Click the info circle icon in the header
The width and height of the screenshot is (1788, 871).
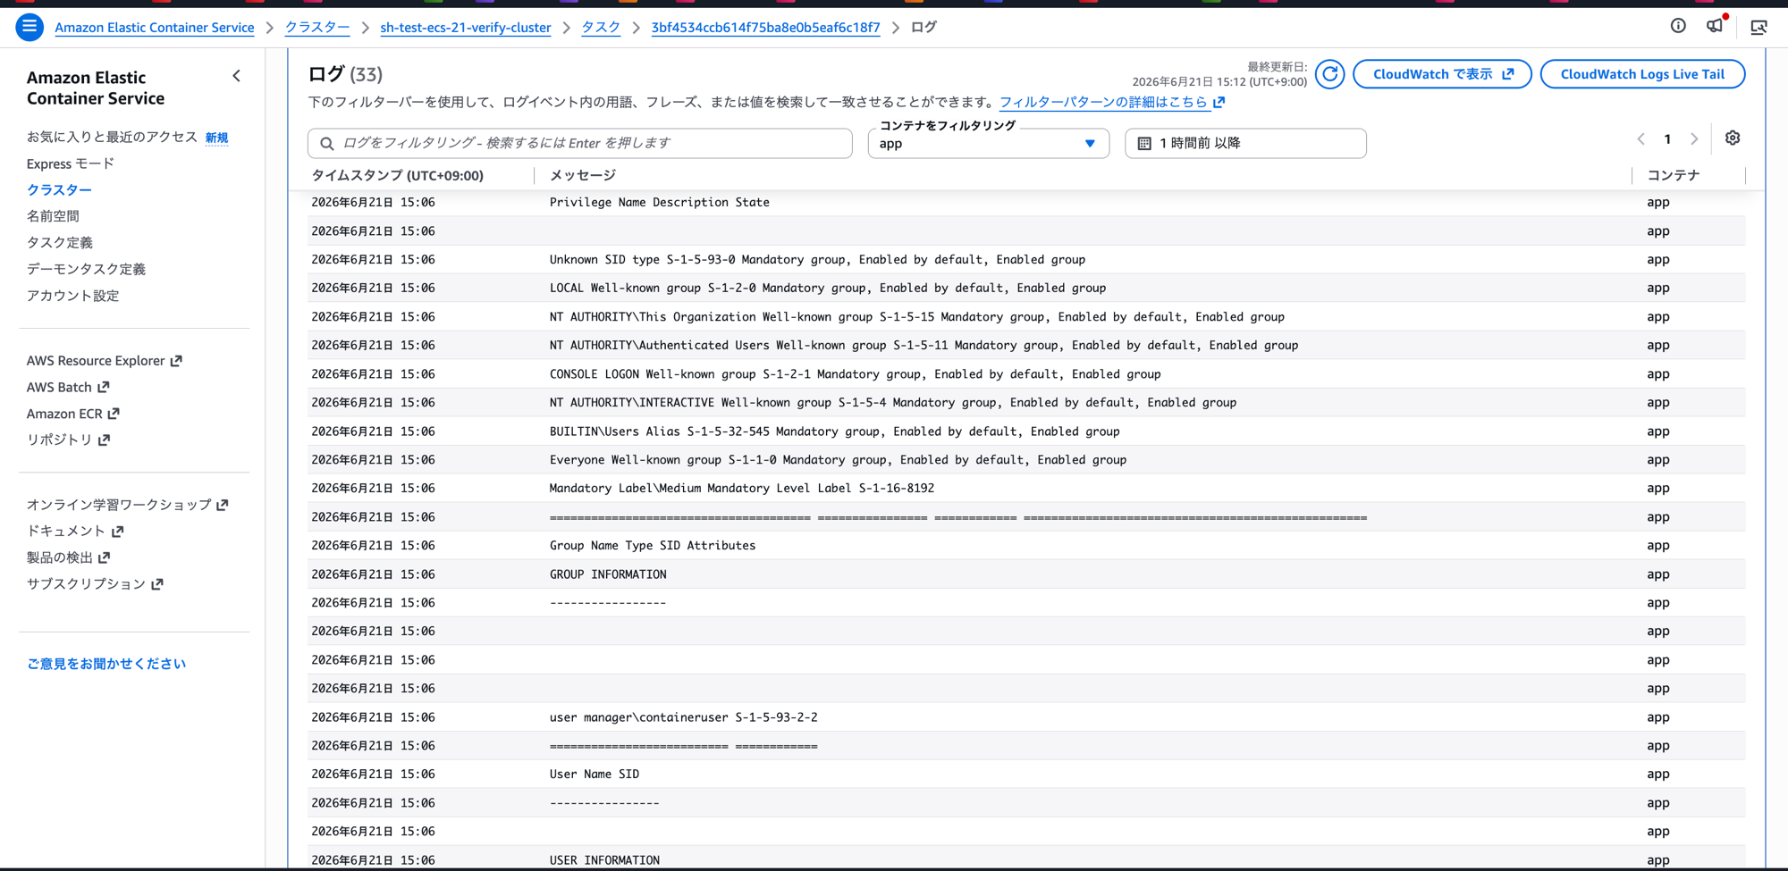coord(1678,26)
